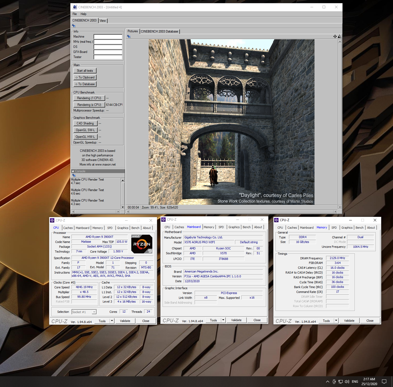Click the 6144 CB-CPU score value
The image size is (393, 387).
point(114,105)
